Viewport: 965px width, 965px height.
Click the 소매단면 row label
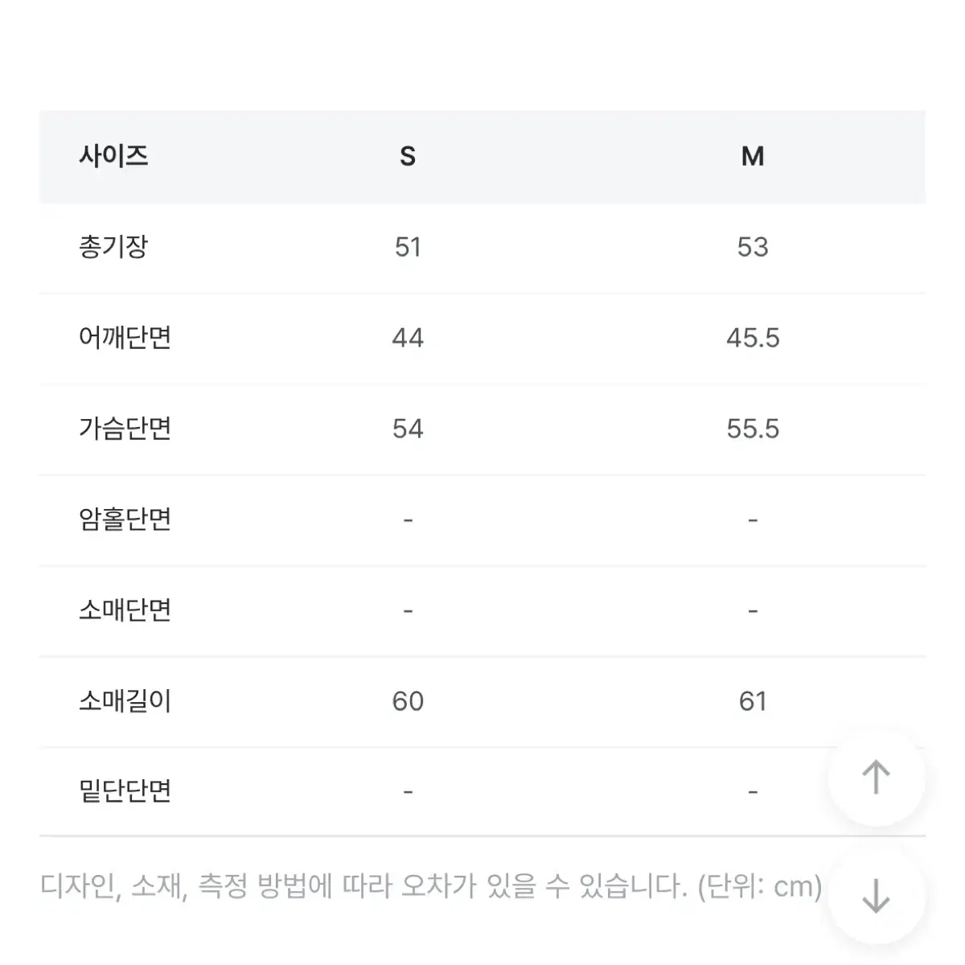point(125,610)
